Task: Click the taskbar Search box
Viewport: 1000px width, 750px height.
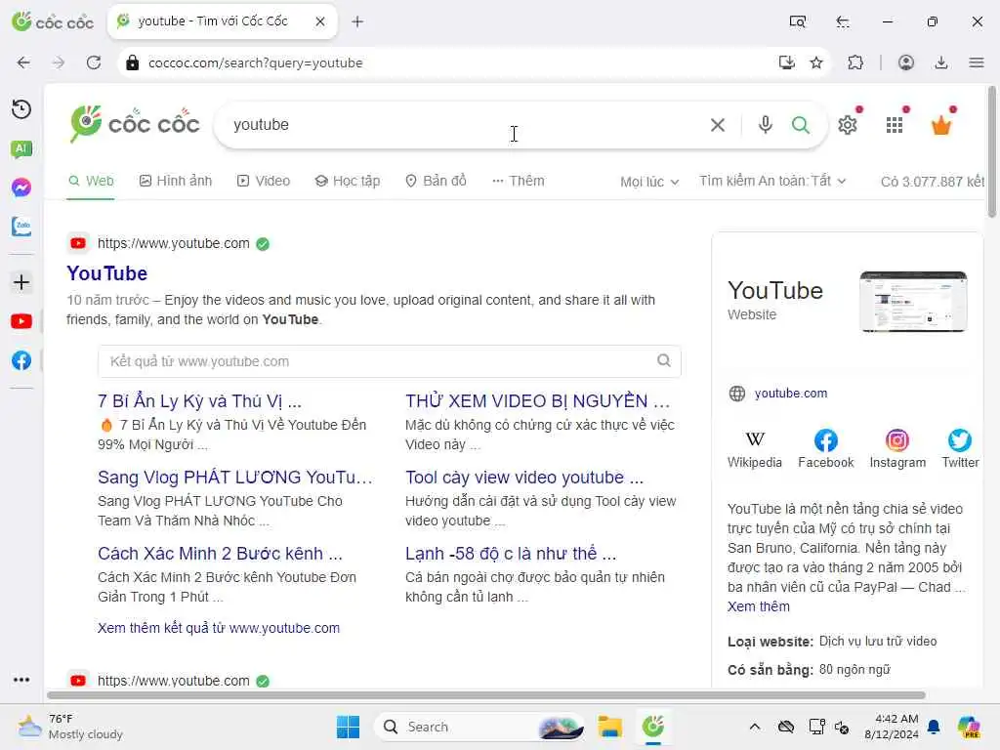Action: pyautogui.click(x=479, y=727)
